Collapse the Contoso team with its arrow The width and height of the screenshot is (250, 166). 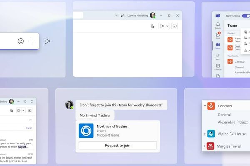pos(205,106)
